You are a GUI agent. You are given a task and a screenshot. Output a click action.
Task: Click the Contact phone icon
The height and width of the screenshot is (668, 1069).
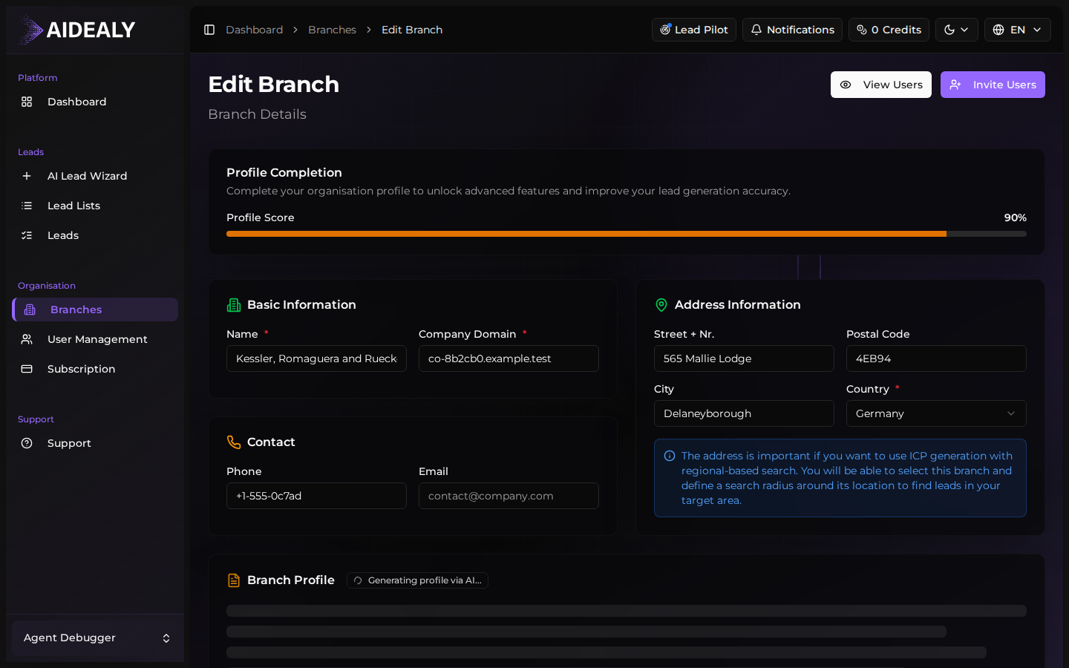pyautogui.click(x=234, y=442)
